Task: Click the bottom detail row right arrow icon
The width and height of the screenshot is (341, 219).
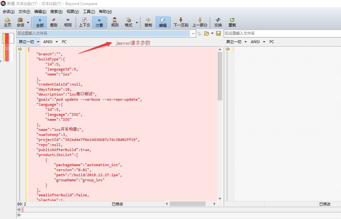Action: coord(19,210)
